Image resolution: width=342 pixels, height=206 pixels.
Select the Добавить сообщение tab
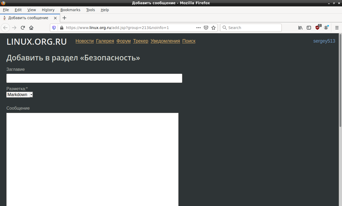tap(30, 18)
